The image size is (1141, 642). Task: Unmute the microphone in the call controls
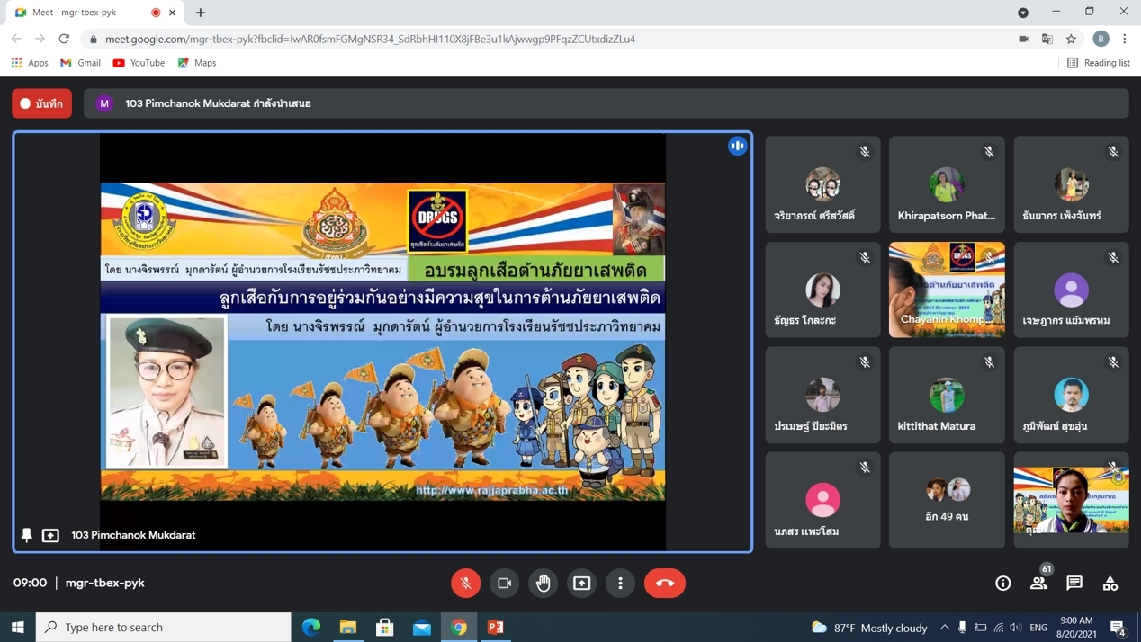pyautogui.click(x=465, y=583)
